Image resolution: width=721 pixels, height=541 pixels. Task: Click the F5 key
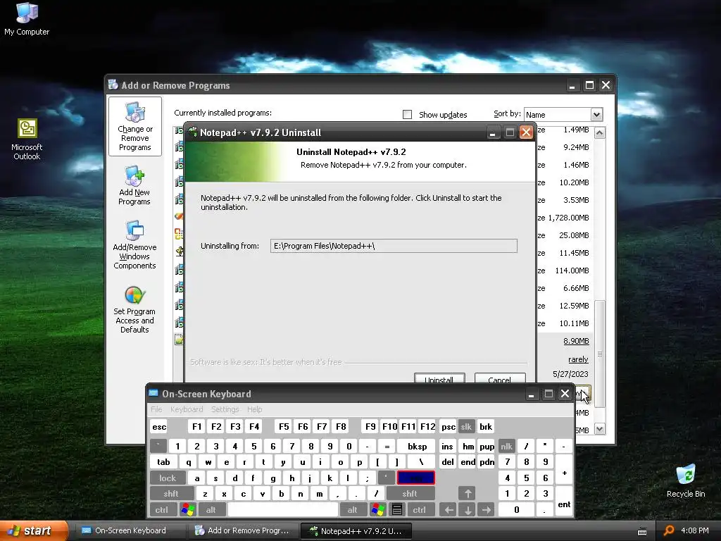(284, 426)
